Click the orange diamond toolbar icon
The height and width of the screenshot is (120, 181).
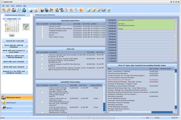click(81, 10)
